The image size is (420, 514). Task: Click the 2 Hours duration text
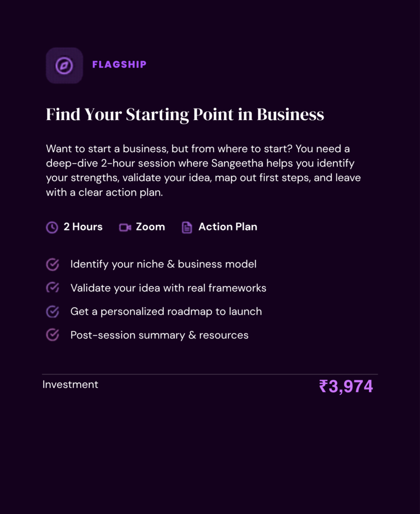[83, 227]
